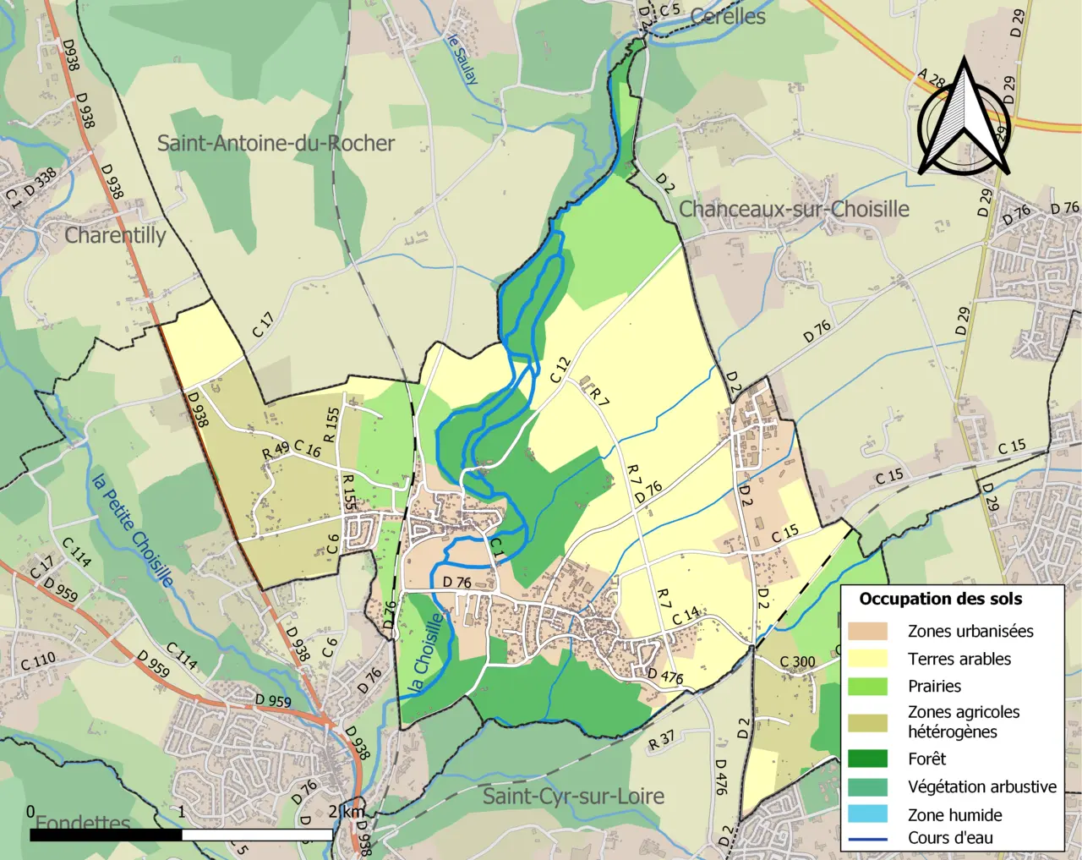Click the Zones agricoles hétérogènes legend swatch
The height and width of the screenshot is (860, 1082).
[x=867, y=723]
